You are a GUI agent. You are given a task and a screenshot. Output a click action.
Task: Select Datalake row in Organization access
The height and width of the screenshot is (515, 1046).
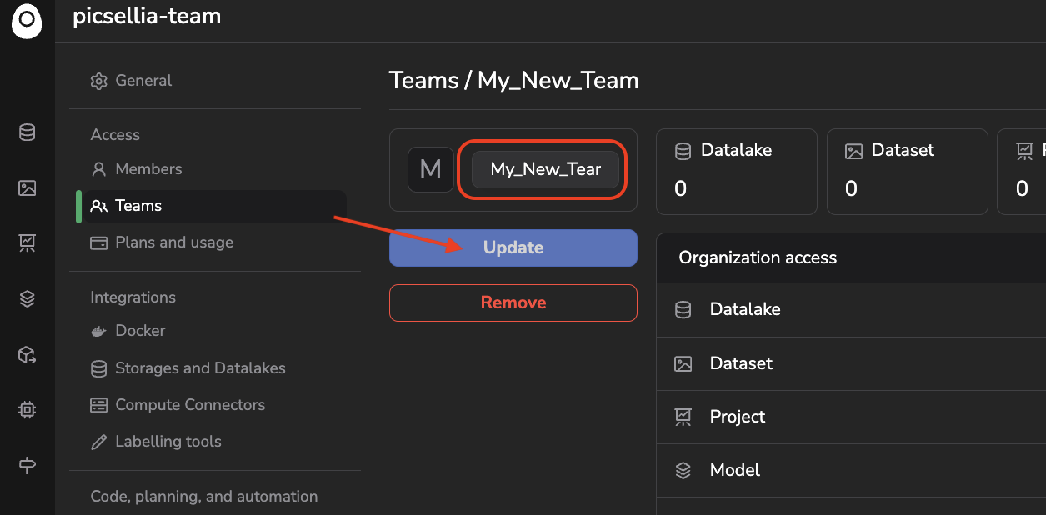coord(851,309)
